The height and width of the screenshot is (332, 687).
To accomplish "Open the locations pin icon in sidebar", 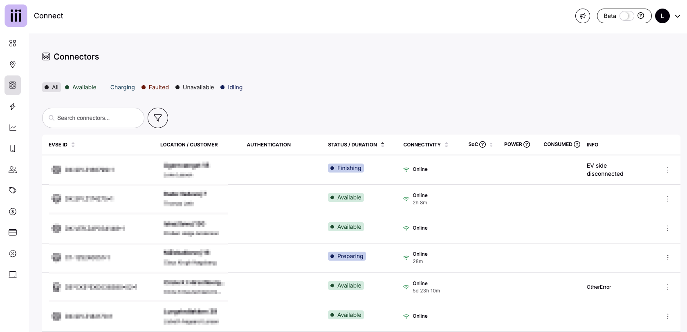I will (x=13, y=64).
